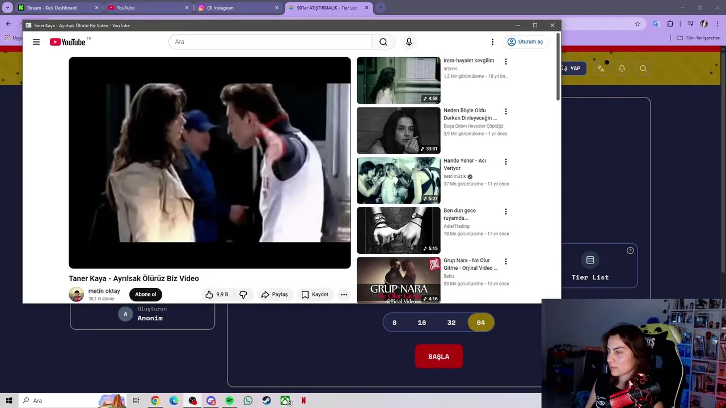The width and height of the screenshot is (726, 408).
Task: Open Discord from the taskbar
Action: 211,401
